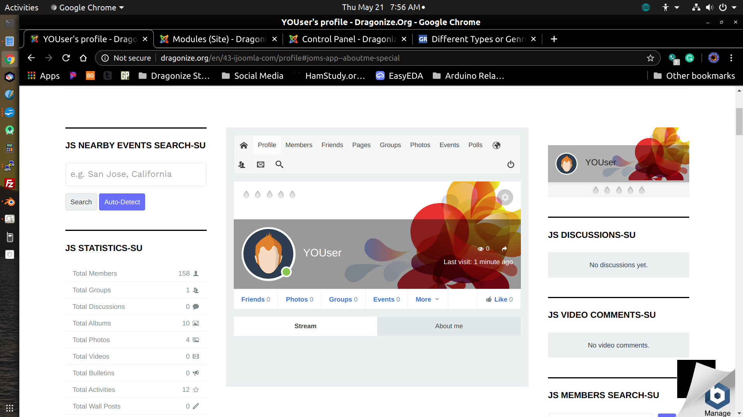Image resolution: width=743 pixels, height=417 pixels.
Task: Click the nearby events location field
Action: [x=136, y=174]
